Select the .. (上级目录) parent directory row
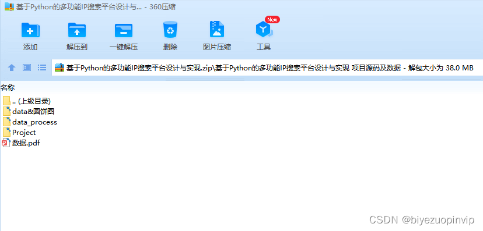The image size is (483, 231). click(x=26, y=101)
